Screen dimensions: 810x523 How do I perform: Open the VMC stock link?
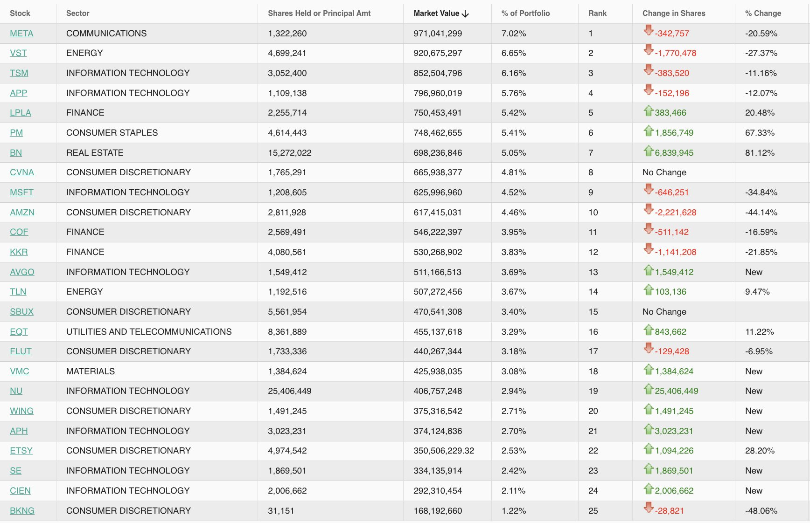pos(20,372)
